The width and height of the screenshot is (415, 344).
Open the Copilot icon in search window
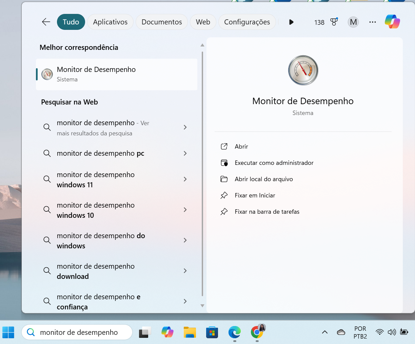(x=392, y=21)
